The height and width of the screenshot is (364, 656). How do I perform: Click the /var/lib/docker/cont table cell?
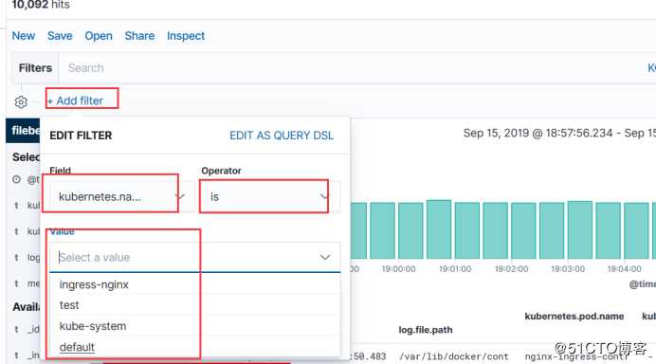tap(453, 356)
